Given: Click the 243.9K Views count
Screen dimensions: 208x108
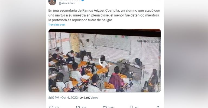Looking at the screenshot, I should coord(89,98).
